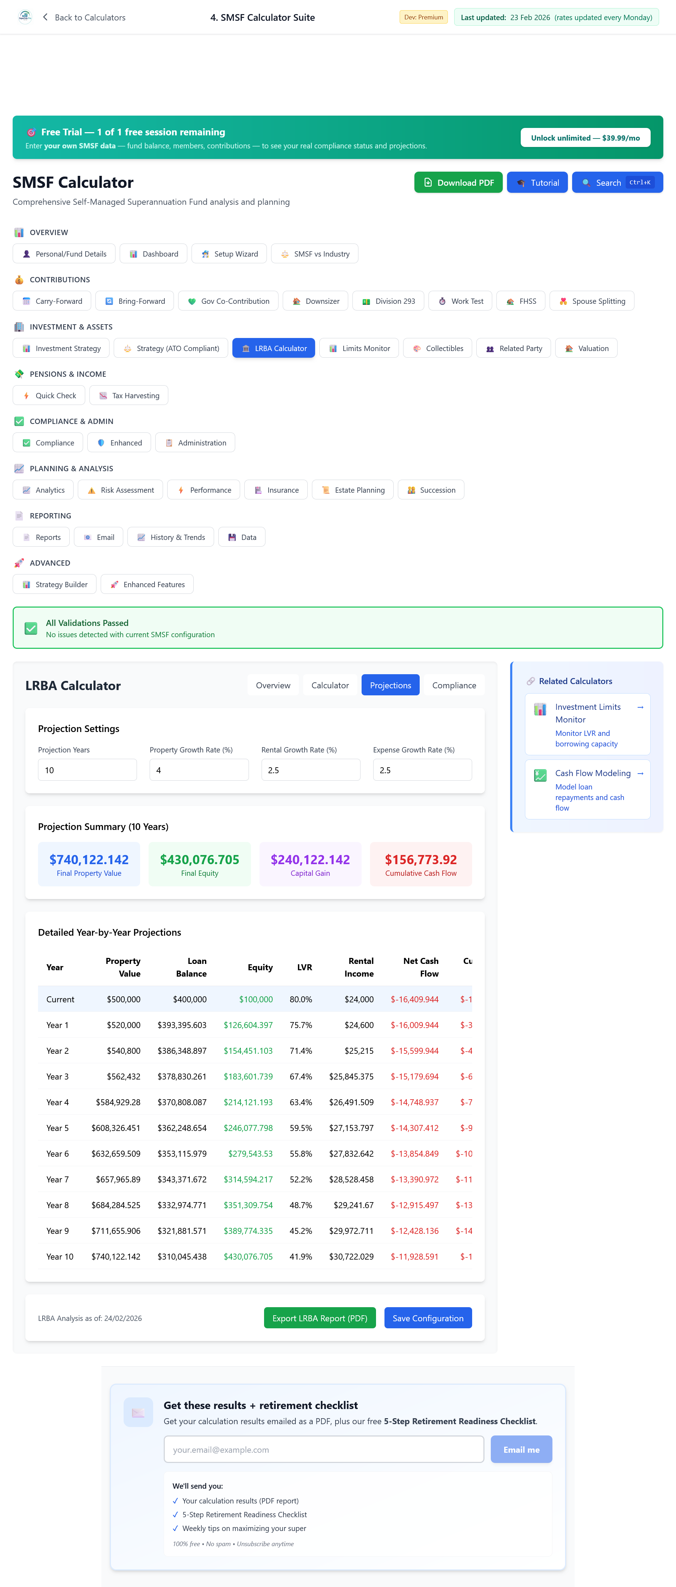676x1587 pixels.
Task: Click Investment Limits Monitor chart icon
Action: click(x=540, y=709)
